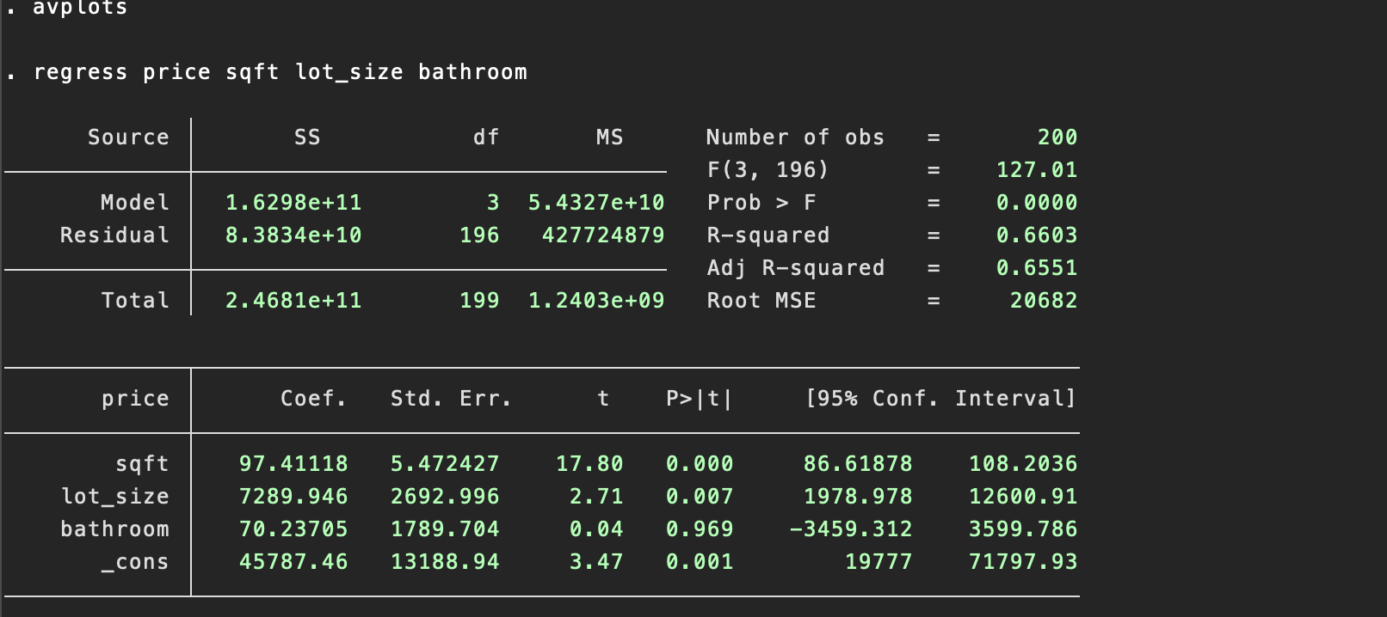This screenshot has height=617, width=1387.
Task: Click lot_size p-value 0.007
Action: 700,497
